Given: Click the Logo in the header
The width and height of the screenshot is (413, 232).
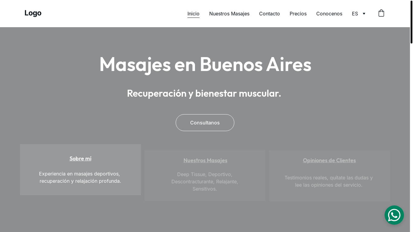Looking at the screenshot, I should point(33,13).
